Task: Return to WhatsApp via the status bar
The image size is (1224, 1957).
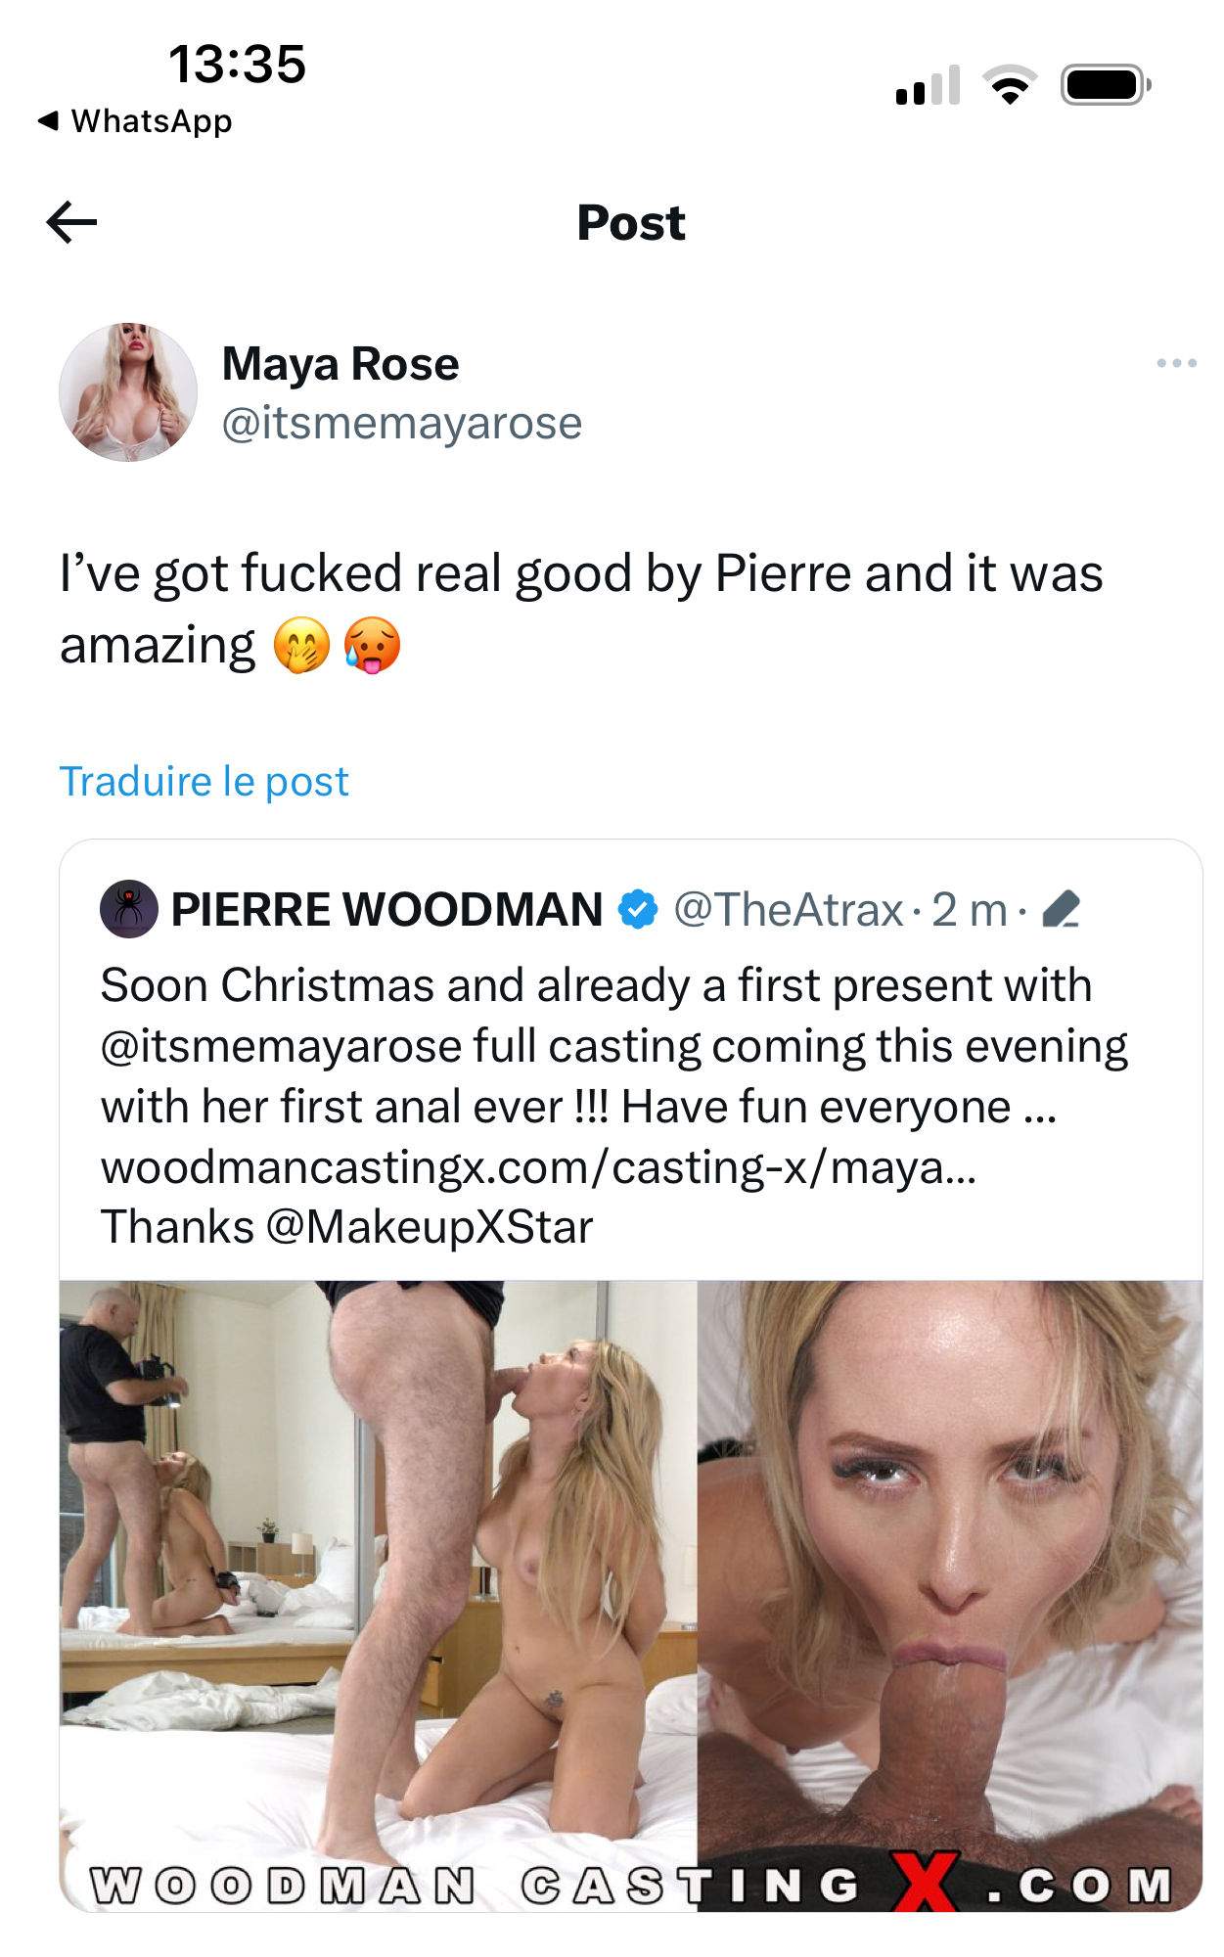Action: coord(136,121)
